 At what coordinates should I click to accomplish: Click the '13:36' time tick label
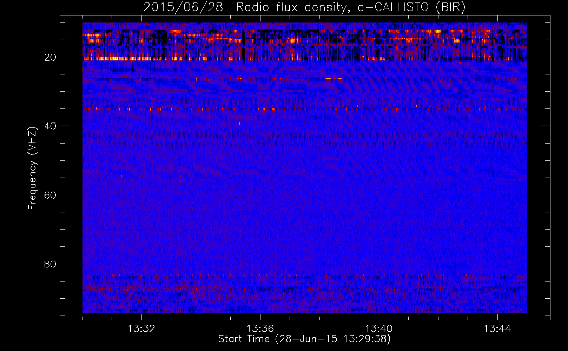click(x=260, y=329)
